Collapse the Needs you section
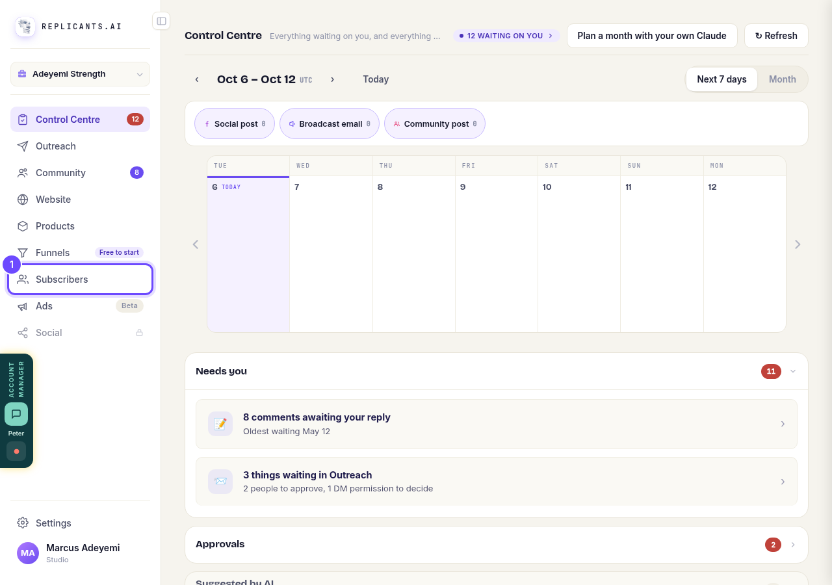 (x=793, y=371)
